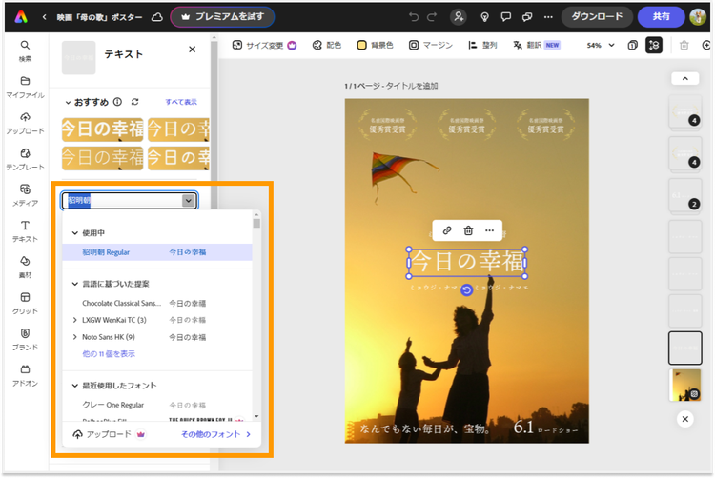Viewport: 715px width, 478px height.
Task: Click the link icon in floating toolbar
Action: tap(447, 230)
